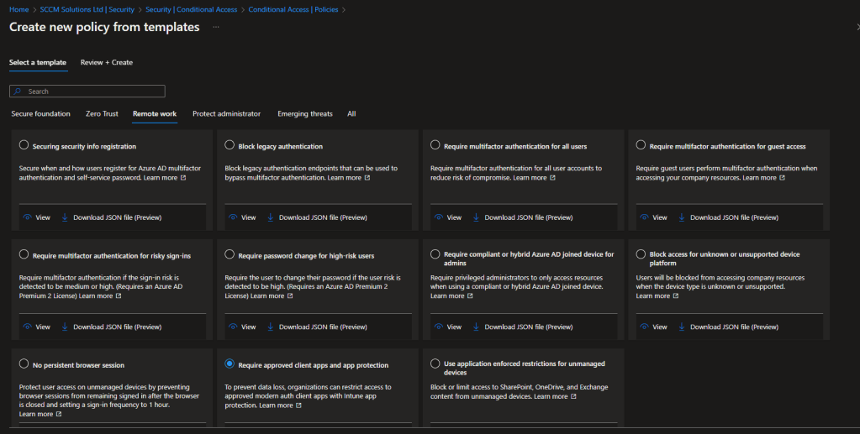Switch to the Zero Trust tab
The image size is (860, 434).
pos(101,114)
